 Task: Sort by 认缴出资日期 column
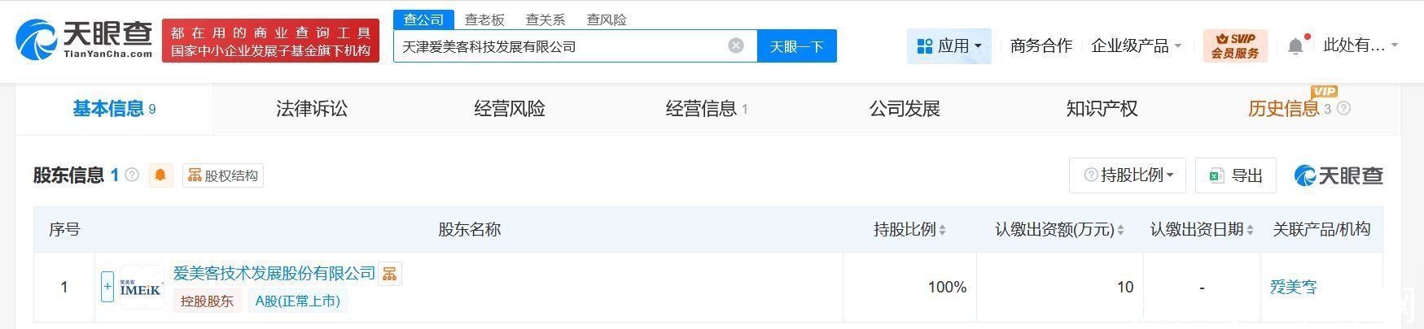click(x=1250, y=231)
